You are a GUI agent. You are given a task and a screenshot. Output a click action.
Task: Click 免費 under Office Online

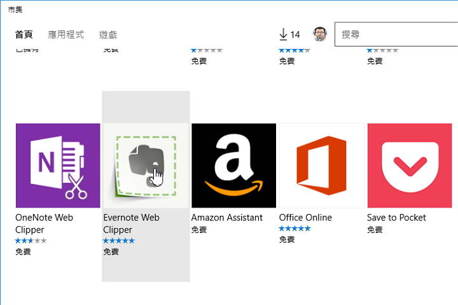pyautogui.click(x=287, y=239)
